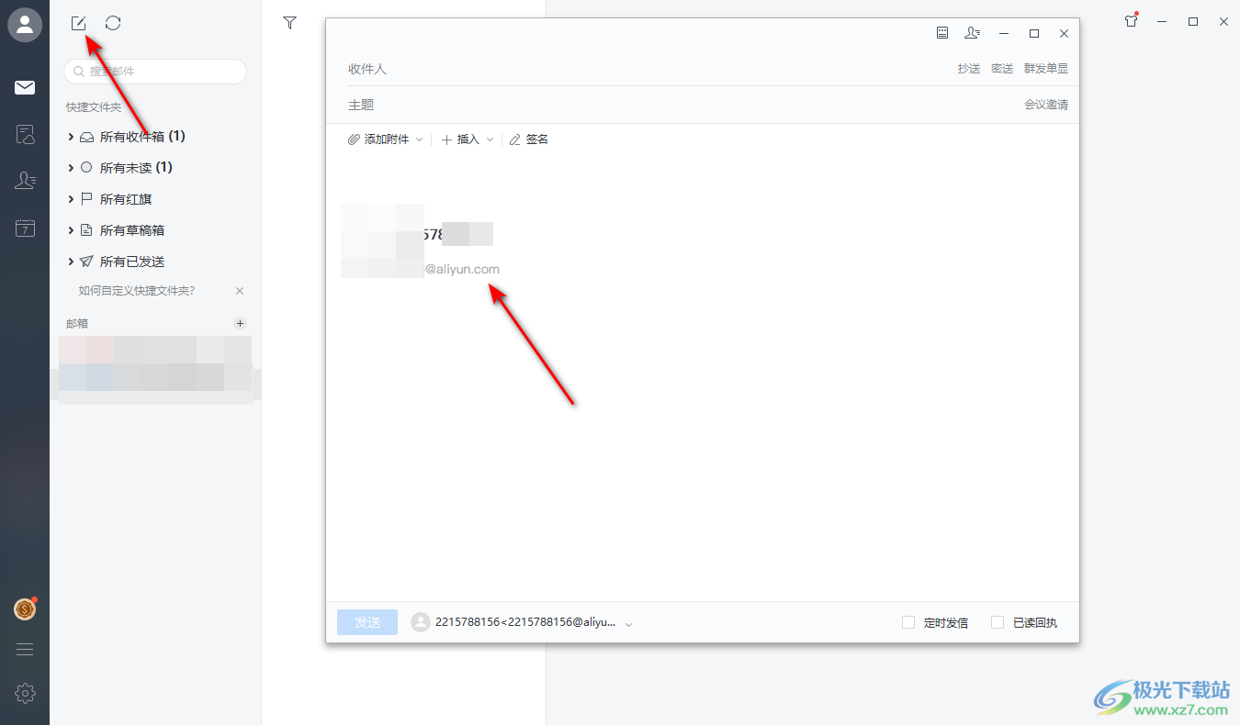Click 会议邀请 meeting invitation

1046,105
